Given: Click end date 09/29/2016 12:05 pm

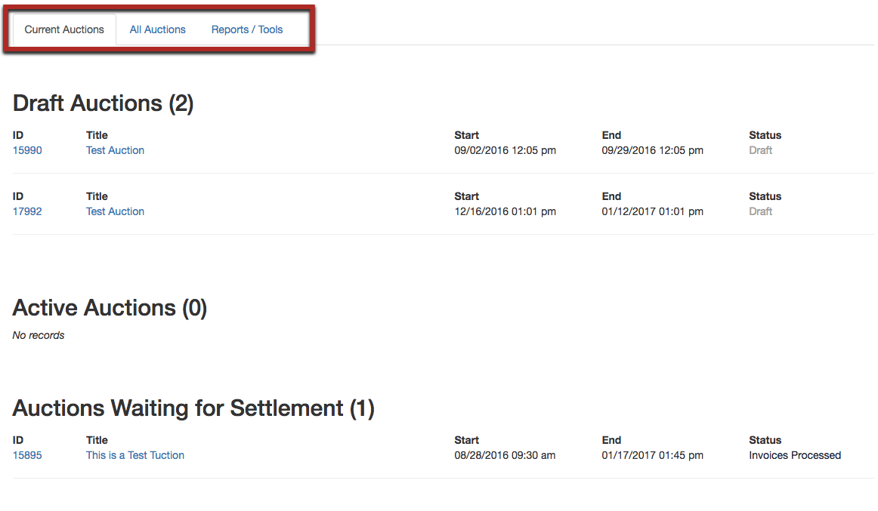Looking at the screenshot, I should [652, 150].
